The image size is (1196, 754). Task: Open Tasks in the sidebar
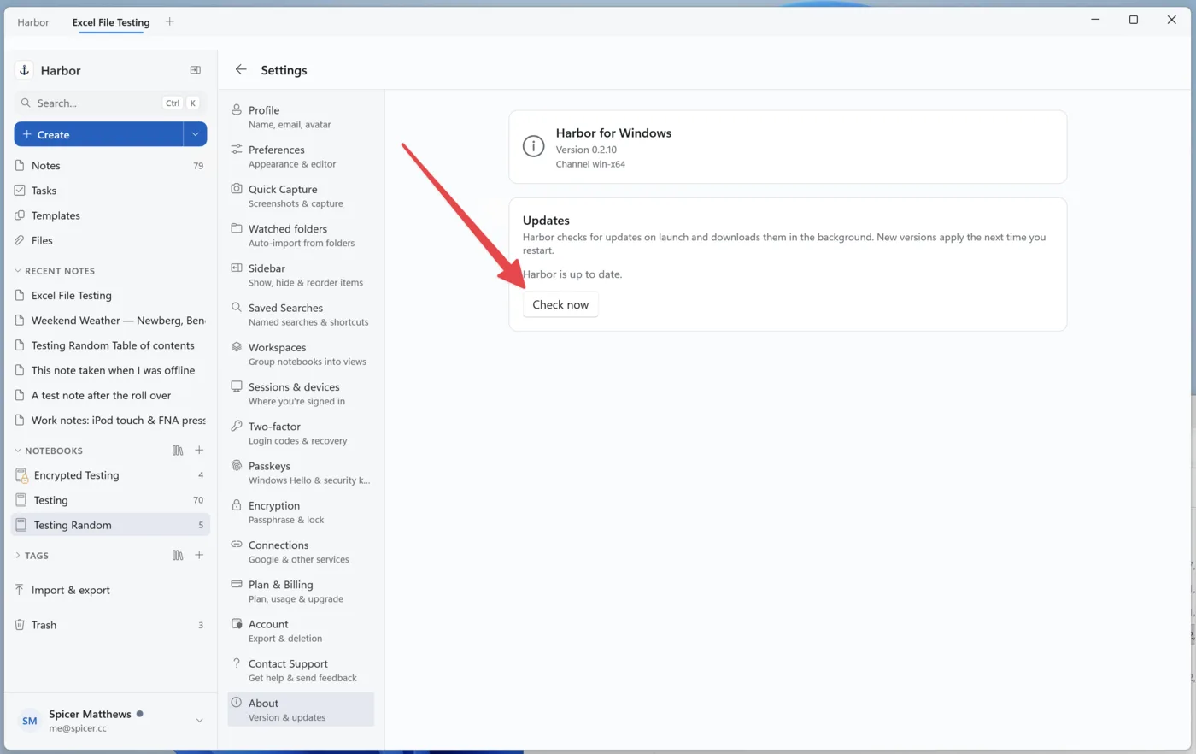110,191
